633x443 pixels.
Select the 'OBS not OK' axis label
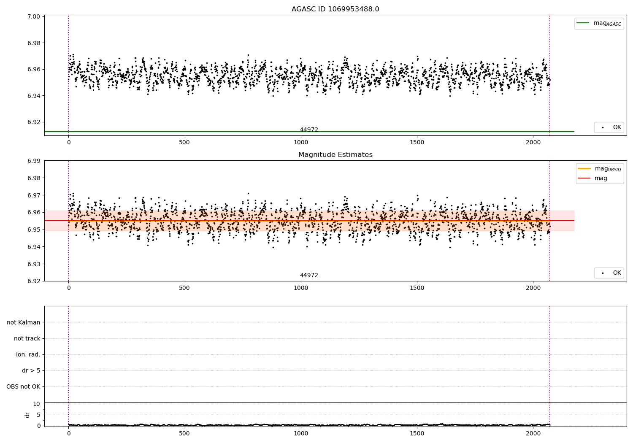[x=23, y=386]
